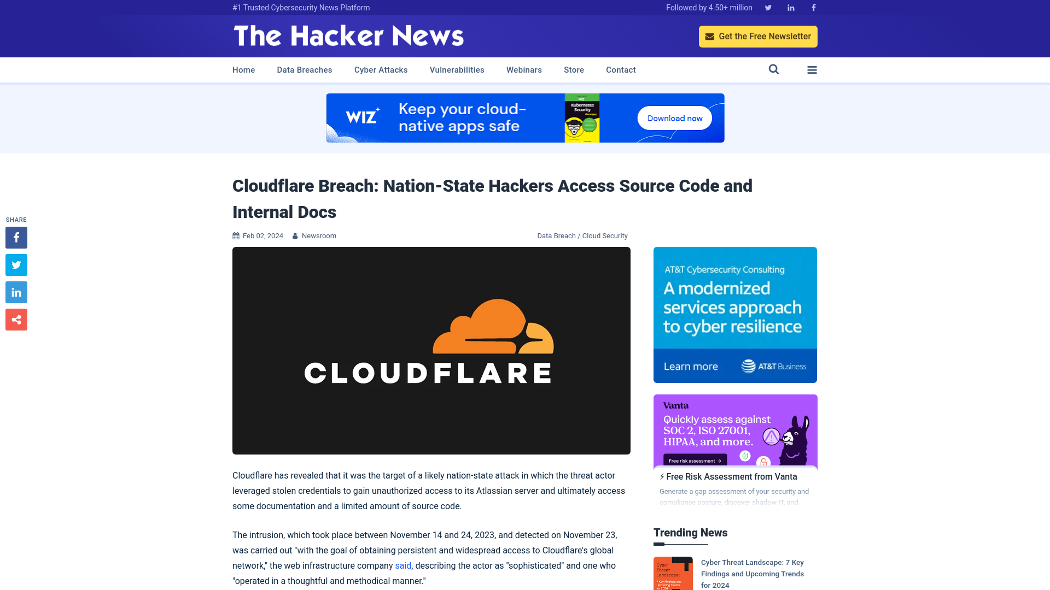Select the Vulnerabilities menu item
This screenshot has height=590, width=1050.
point(457,69)
